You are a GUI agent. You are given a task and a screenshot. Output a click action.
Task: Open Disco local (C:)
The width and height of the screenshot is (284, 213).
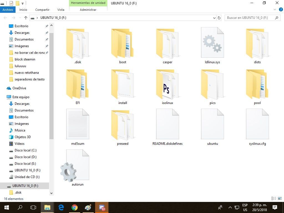point(26,150)
